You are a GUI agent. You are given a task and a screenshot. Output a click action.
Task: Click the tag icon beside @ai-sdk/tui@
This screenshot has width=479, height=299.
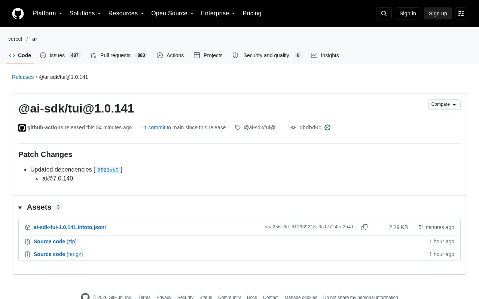(x=238, y=127)
